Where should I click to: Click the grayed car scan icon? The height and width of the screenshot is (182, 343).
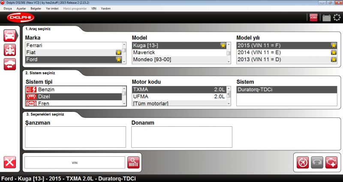(317, 163)
